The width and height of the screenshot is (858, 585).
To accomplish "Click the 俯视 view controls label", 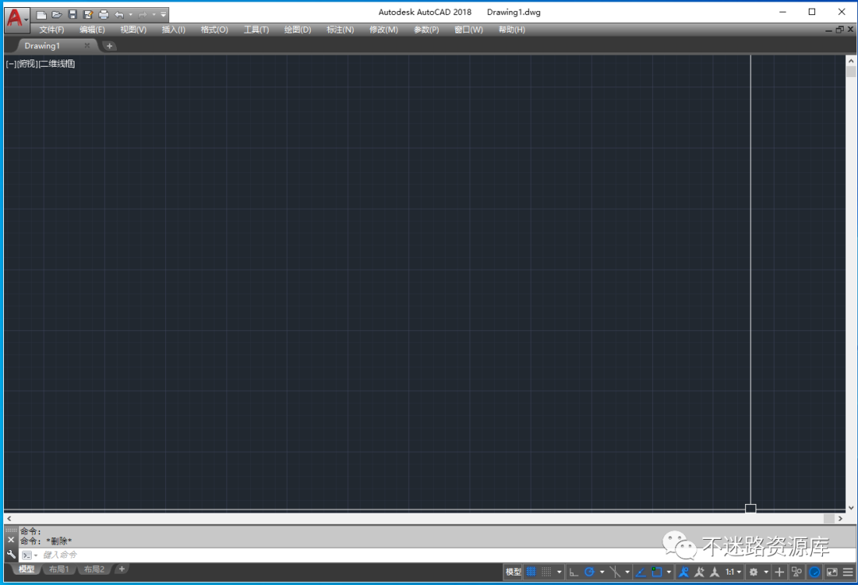I will (27, 64).
